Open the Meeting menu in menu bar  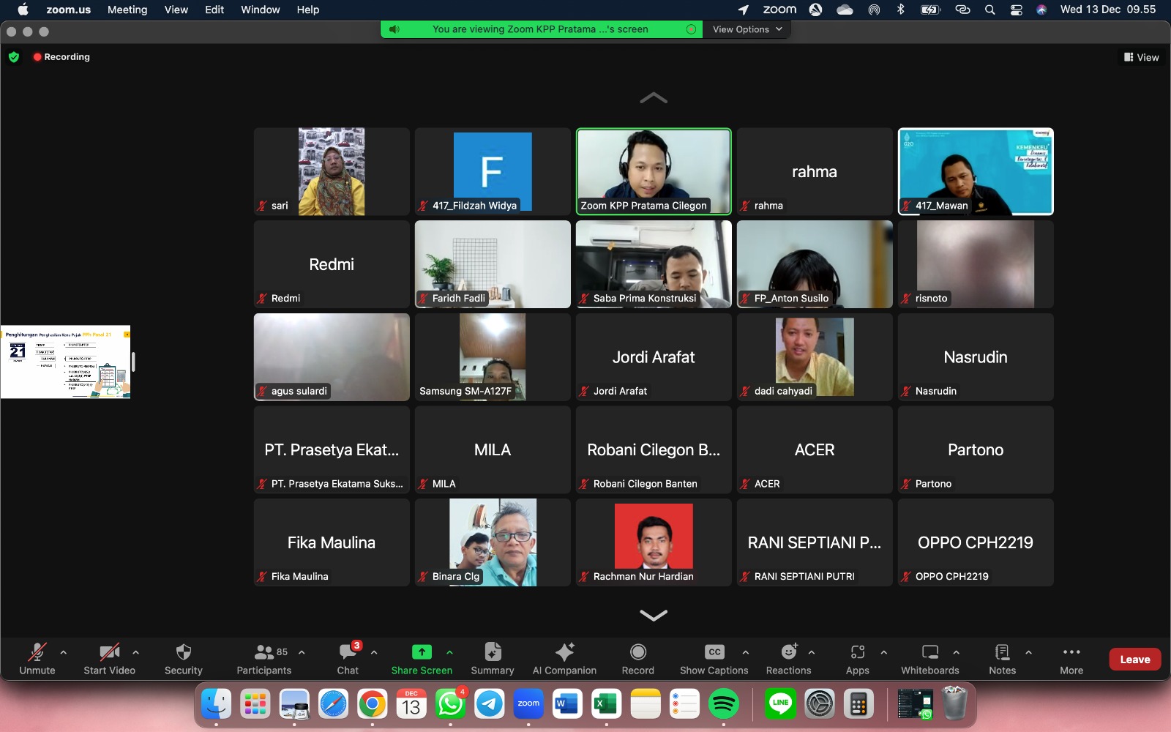pos(127,10)
